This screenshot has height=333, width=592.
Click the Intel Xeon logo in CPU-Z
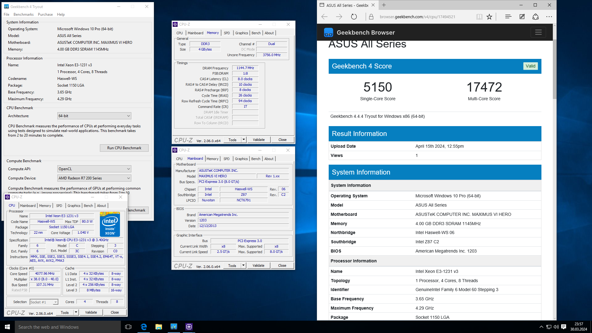click(x=110, y=224)
